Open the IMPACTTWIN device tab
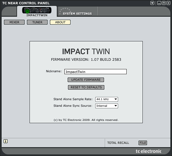This screenshot has height=156, width=172. [37, 11]
